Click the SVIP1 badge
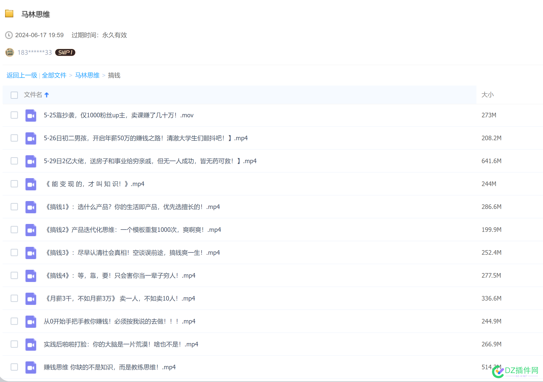Viewport: 543px width, 382px height. pyautogui.click(x=65, y=52)
